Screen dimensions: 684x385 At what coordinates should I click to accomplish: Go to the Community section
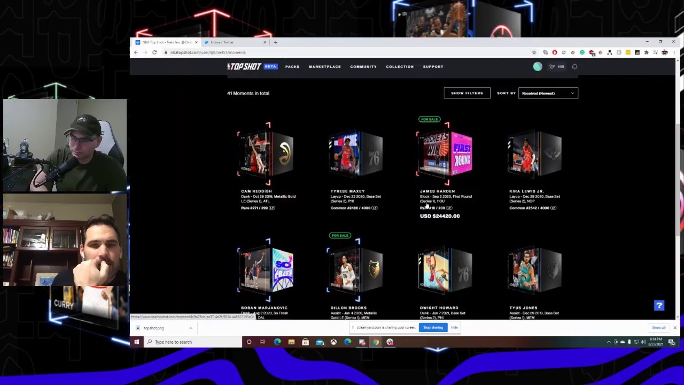click(x=363, y=67)
